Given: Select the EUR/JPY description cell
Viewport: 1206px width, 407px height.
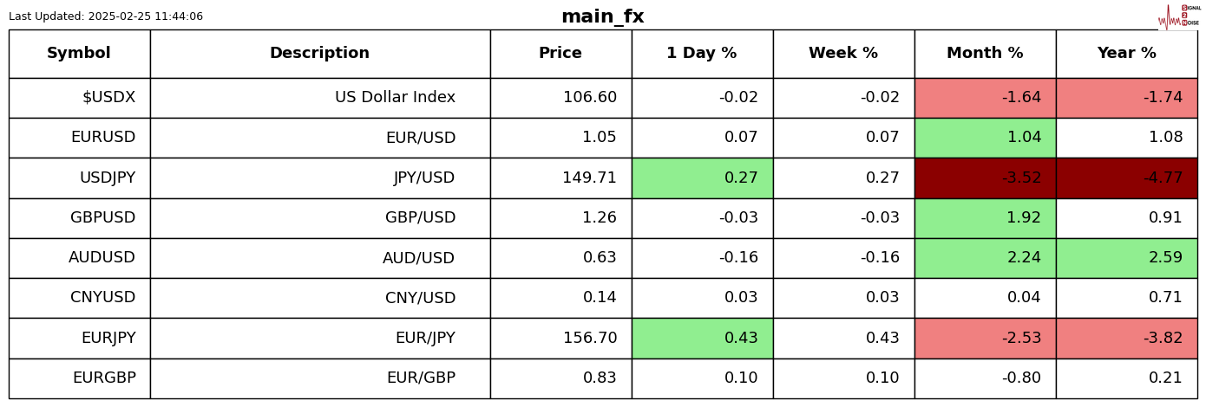Looking at the screenshot, I should (x=425, y=339).
